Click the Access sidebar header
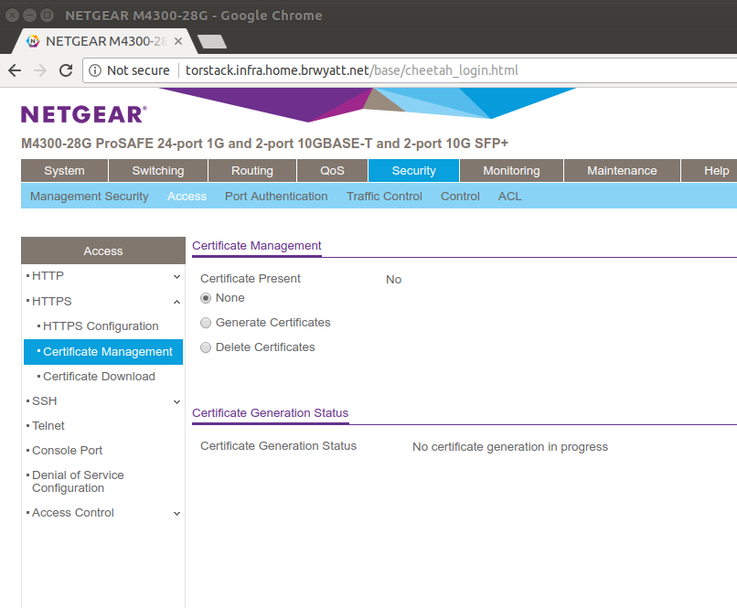This screenshot has width=737, height=608. coord(103,251)
